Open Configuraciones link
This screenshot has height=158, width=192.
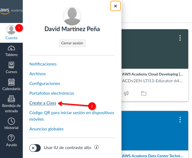(x=44, y=84)
